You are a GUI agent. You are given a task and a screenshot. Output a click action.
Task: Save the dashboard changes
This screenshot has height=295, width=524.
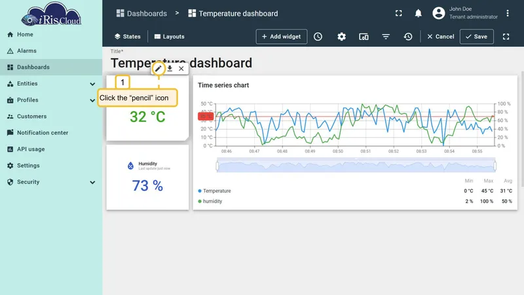pyautogui.click(x=477, y=37)
